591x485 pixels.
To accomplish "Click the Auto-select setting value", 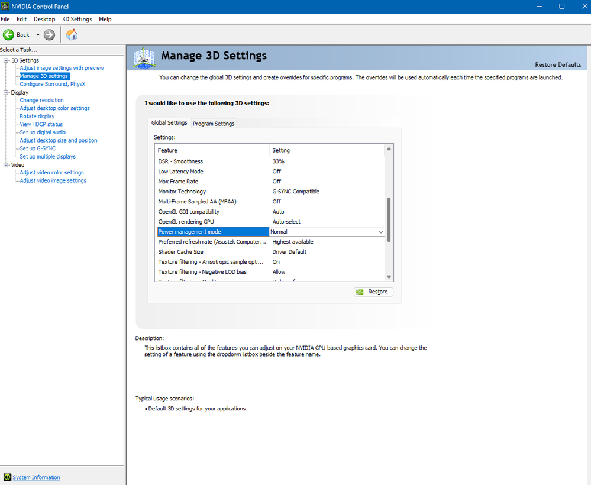I will click(x=286, y=222).
